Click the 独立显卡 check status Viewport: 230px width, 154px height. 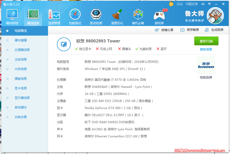point(83,49)
